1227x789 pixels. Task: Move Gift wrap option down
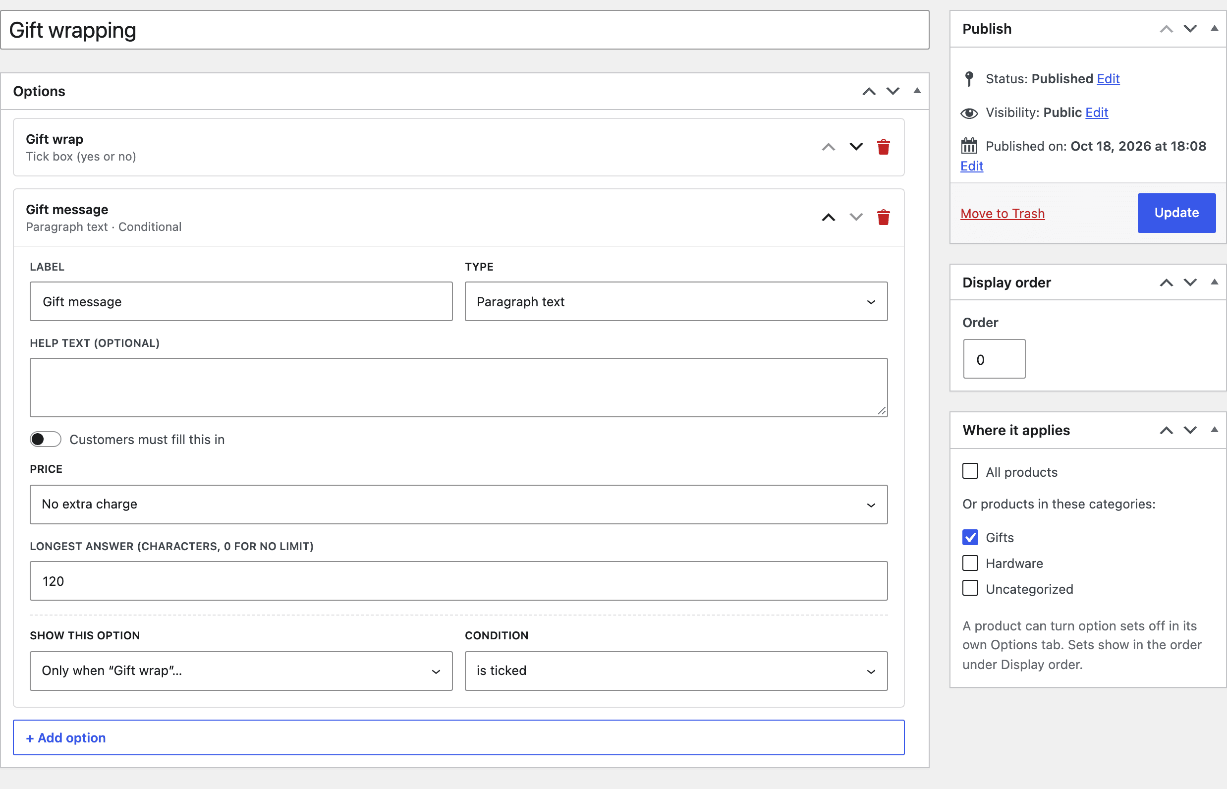pyautogui.click(x=856, y=147)
